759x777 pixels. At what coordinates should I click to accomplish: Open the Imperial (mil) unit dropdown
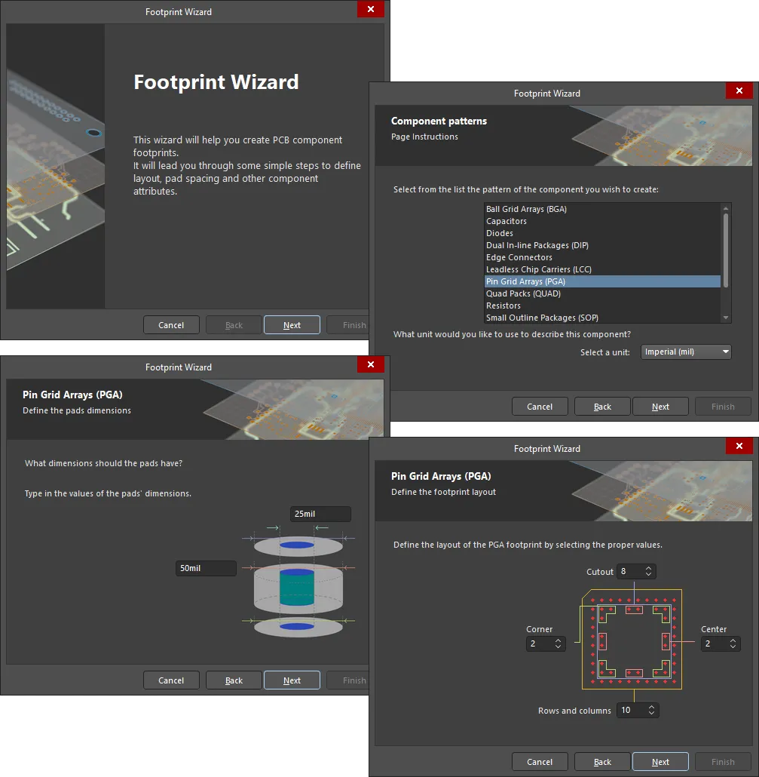[x=686, y=352]
